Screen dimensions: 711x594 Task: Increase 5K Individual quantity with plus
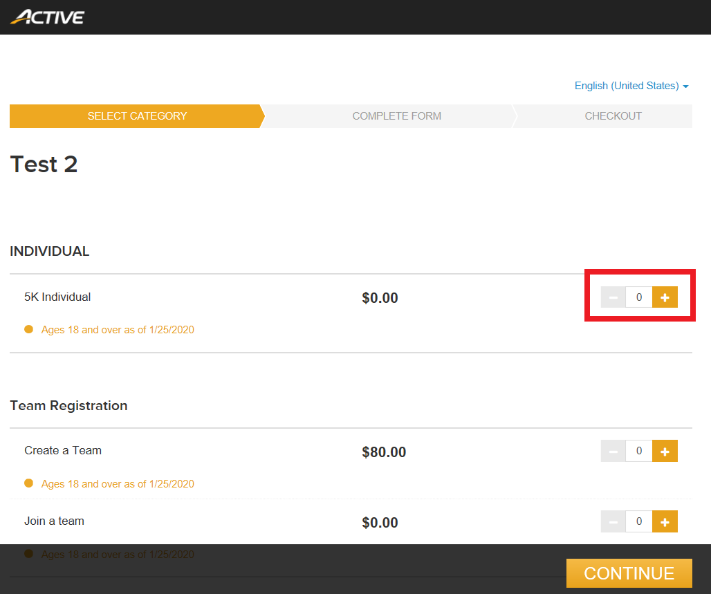pyautogui.click(x=665, y=297)
